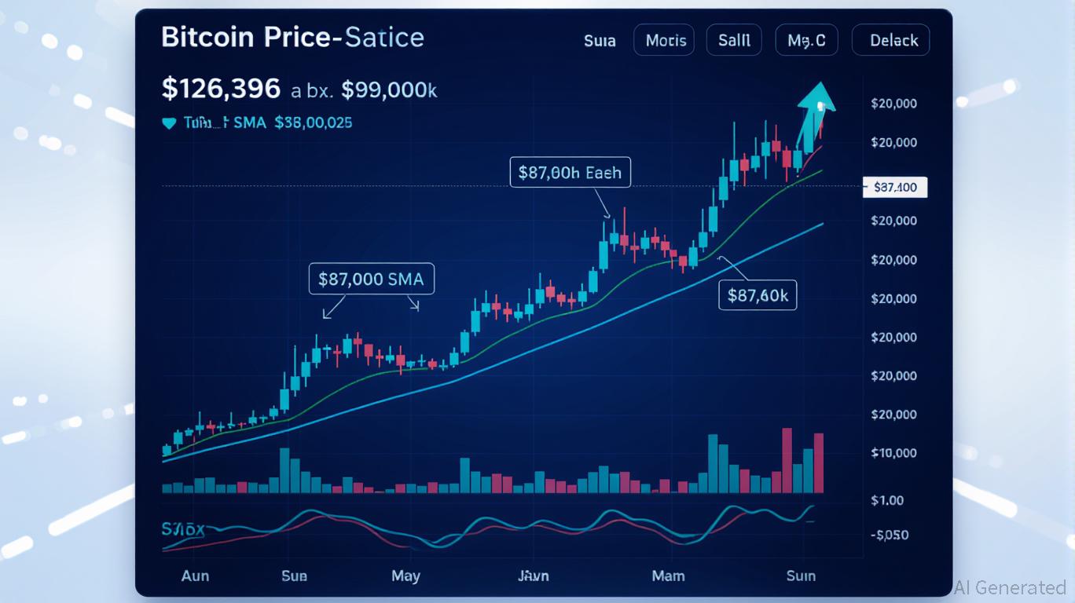Click the $87,400 price marker tag
The height and width of the screenshot is (603, 1075).
895,188
